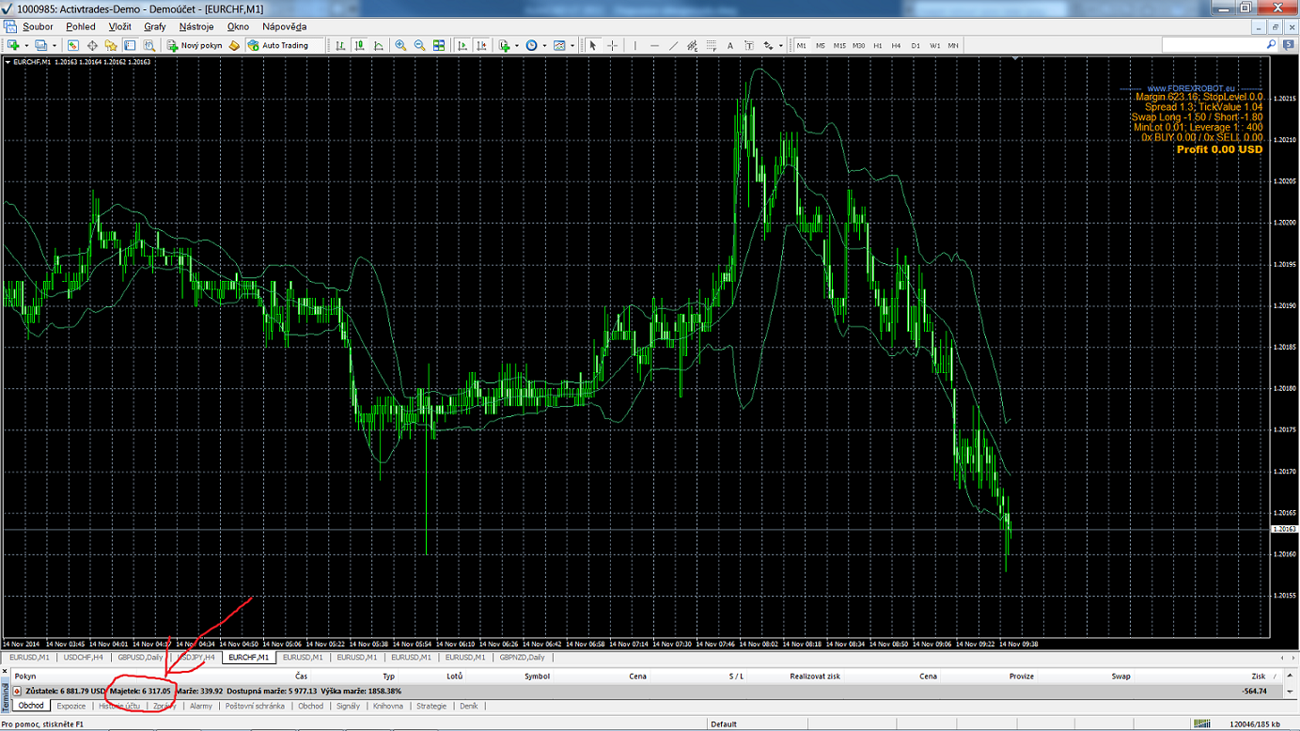Switch chart to MN timeframe

coord(953,45)
